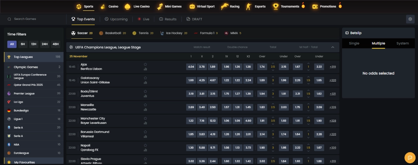Image resolution: width=418 pixels, height=165 pixels.
Task: Switch betslip to Single
Action: [x=354, y=43]
